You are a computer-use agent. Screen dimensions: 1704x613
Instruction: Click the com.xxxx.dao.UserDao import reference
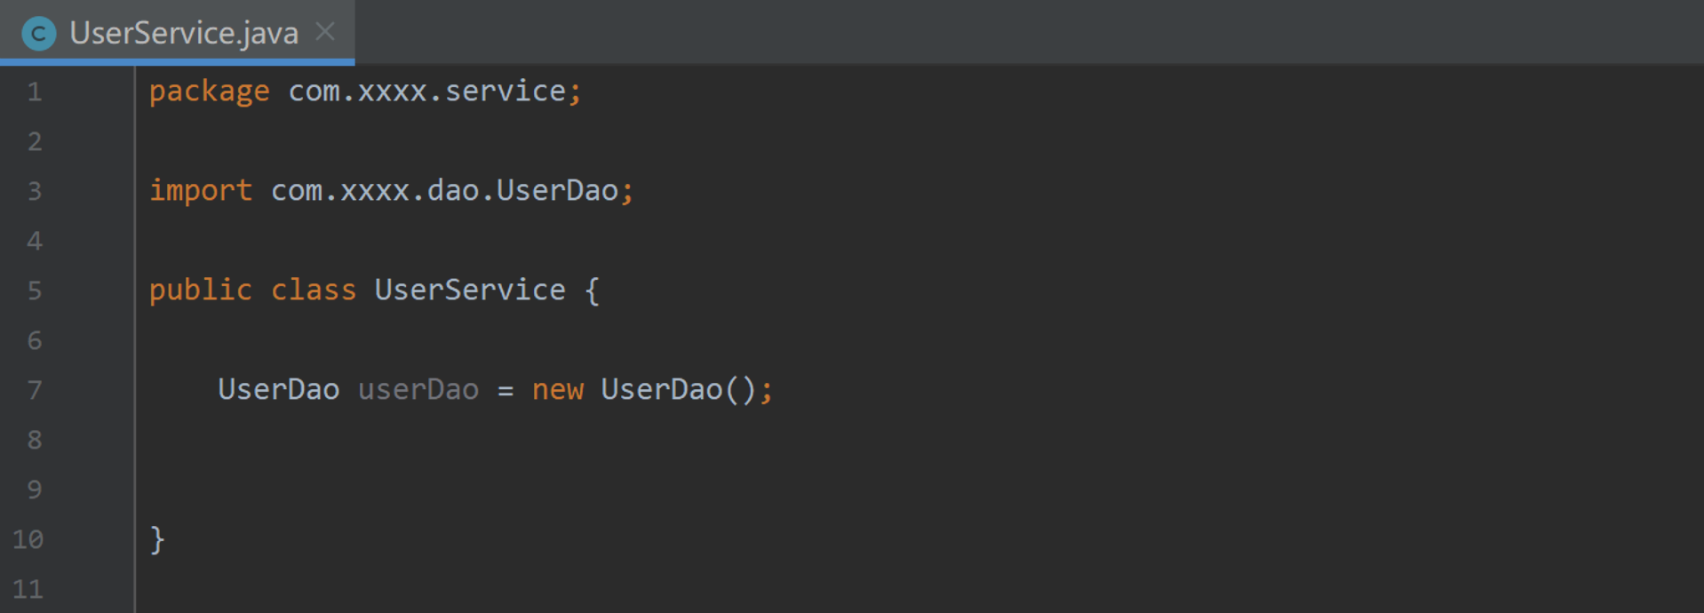444,191
